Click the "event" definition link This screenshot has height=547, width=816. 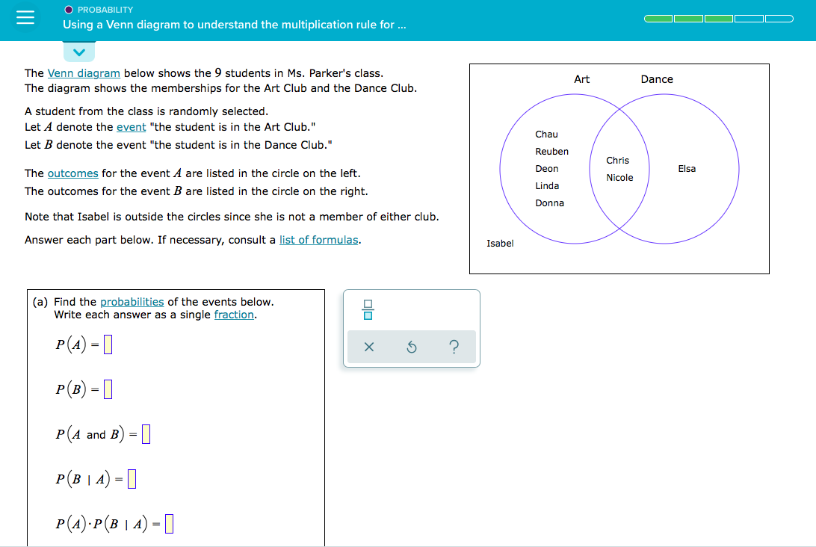tap(131, 126)
